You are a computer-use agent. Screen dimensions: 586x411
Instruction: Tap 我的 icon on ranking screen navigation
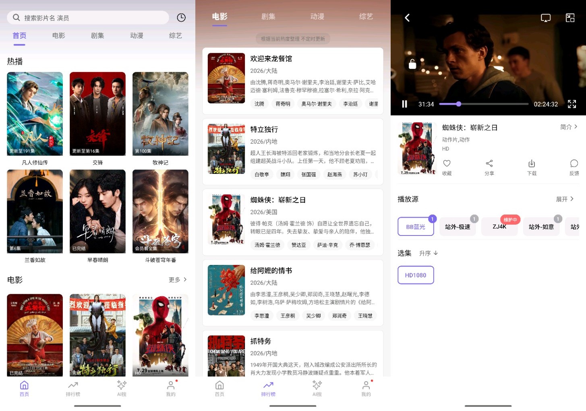click(x=366, y=385)
